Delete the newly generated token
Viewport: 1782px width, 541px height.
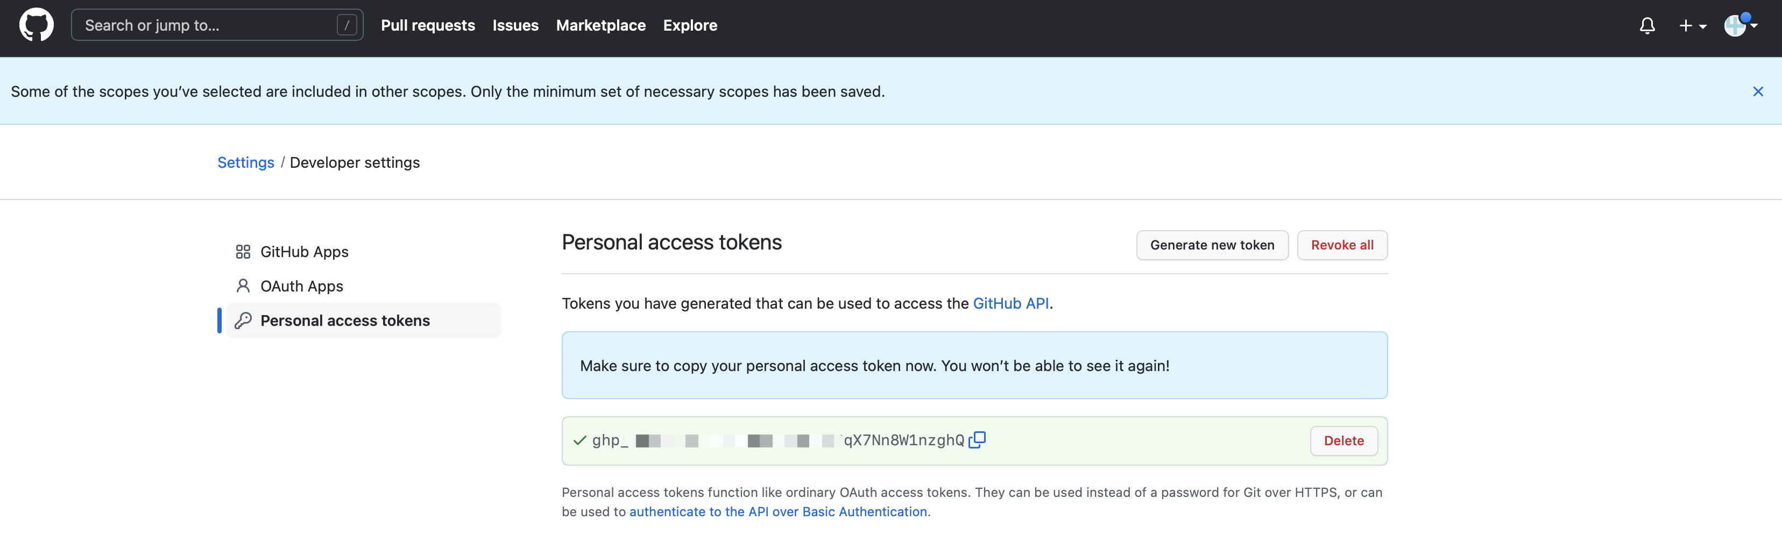click(1343, 440)
